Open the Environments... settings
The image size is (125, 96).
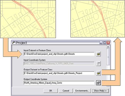(82, 91)
